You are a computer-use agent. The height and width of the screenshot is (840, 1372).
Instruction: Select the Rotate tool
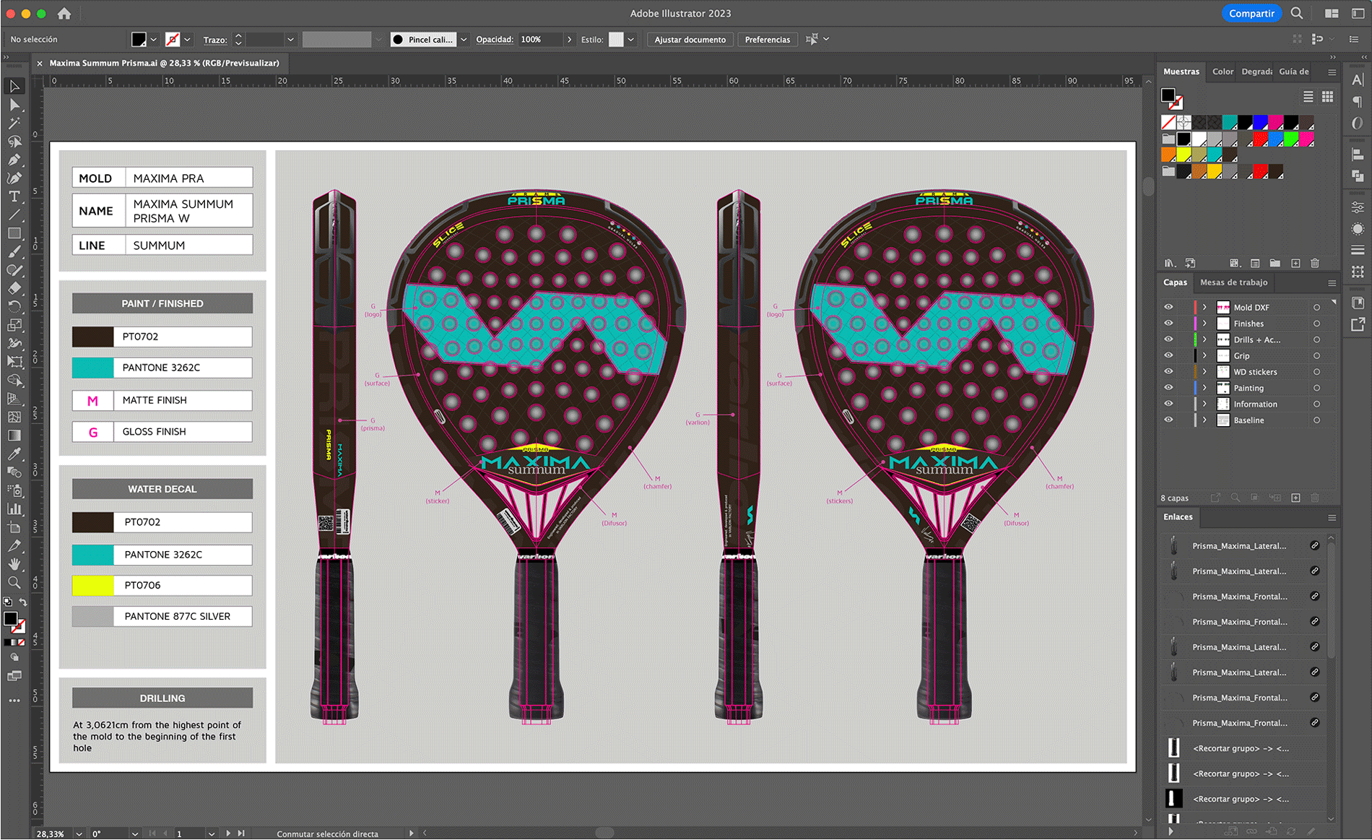click(14, 306)
